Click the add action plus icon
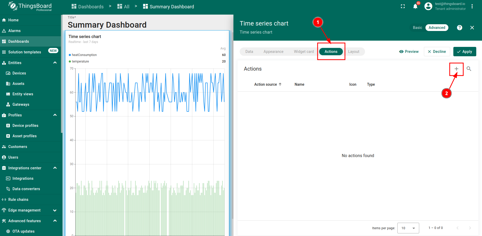This screenshot has width=482, height=236. 456,69
